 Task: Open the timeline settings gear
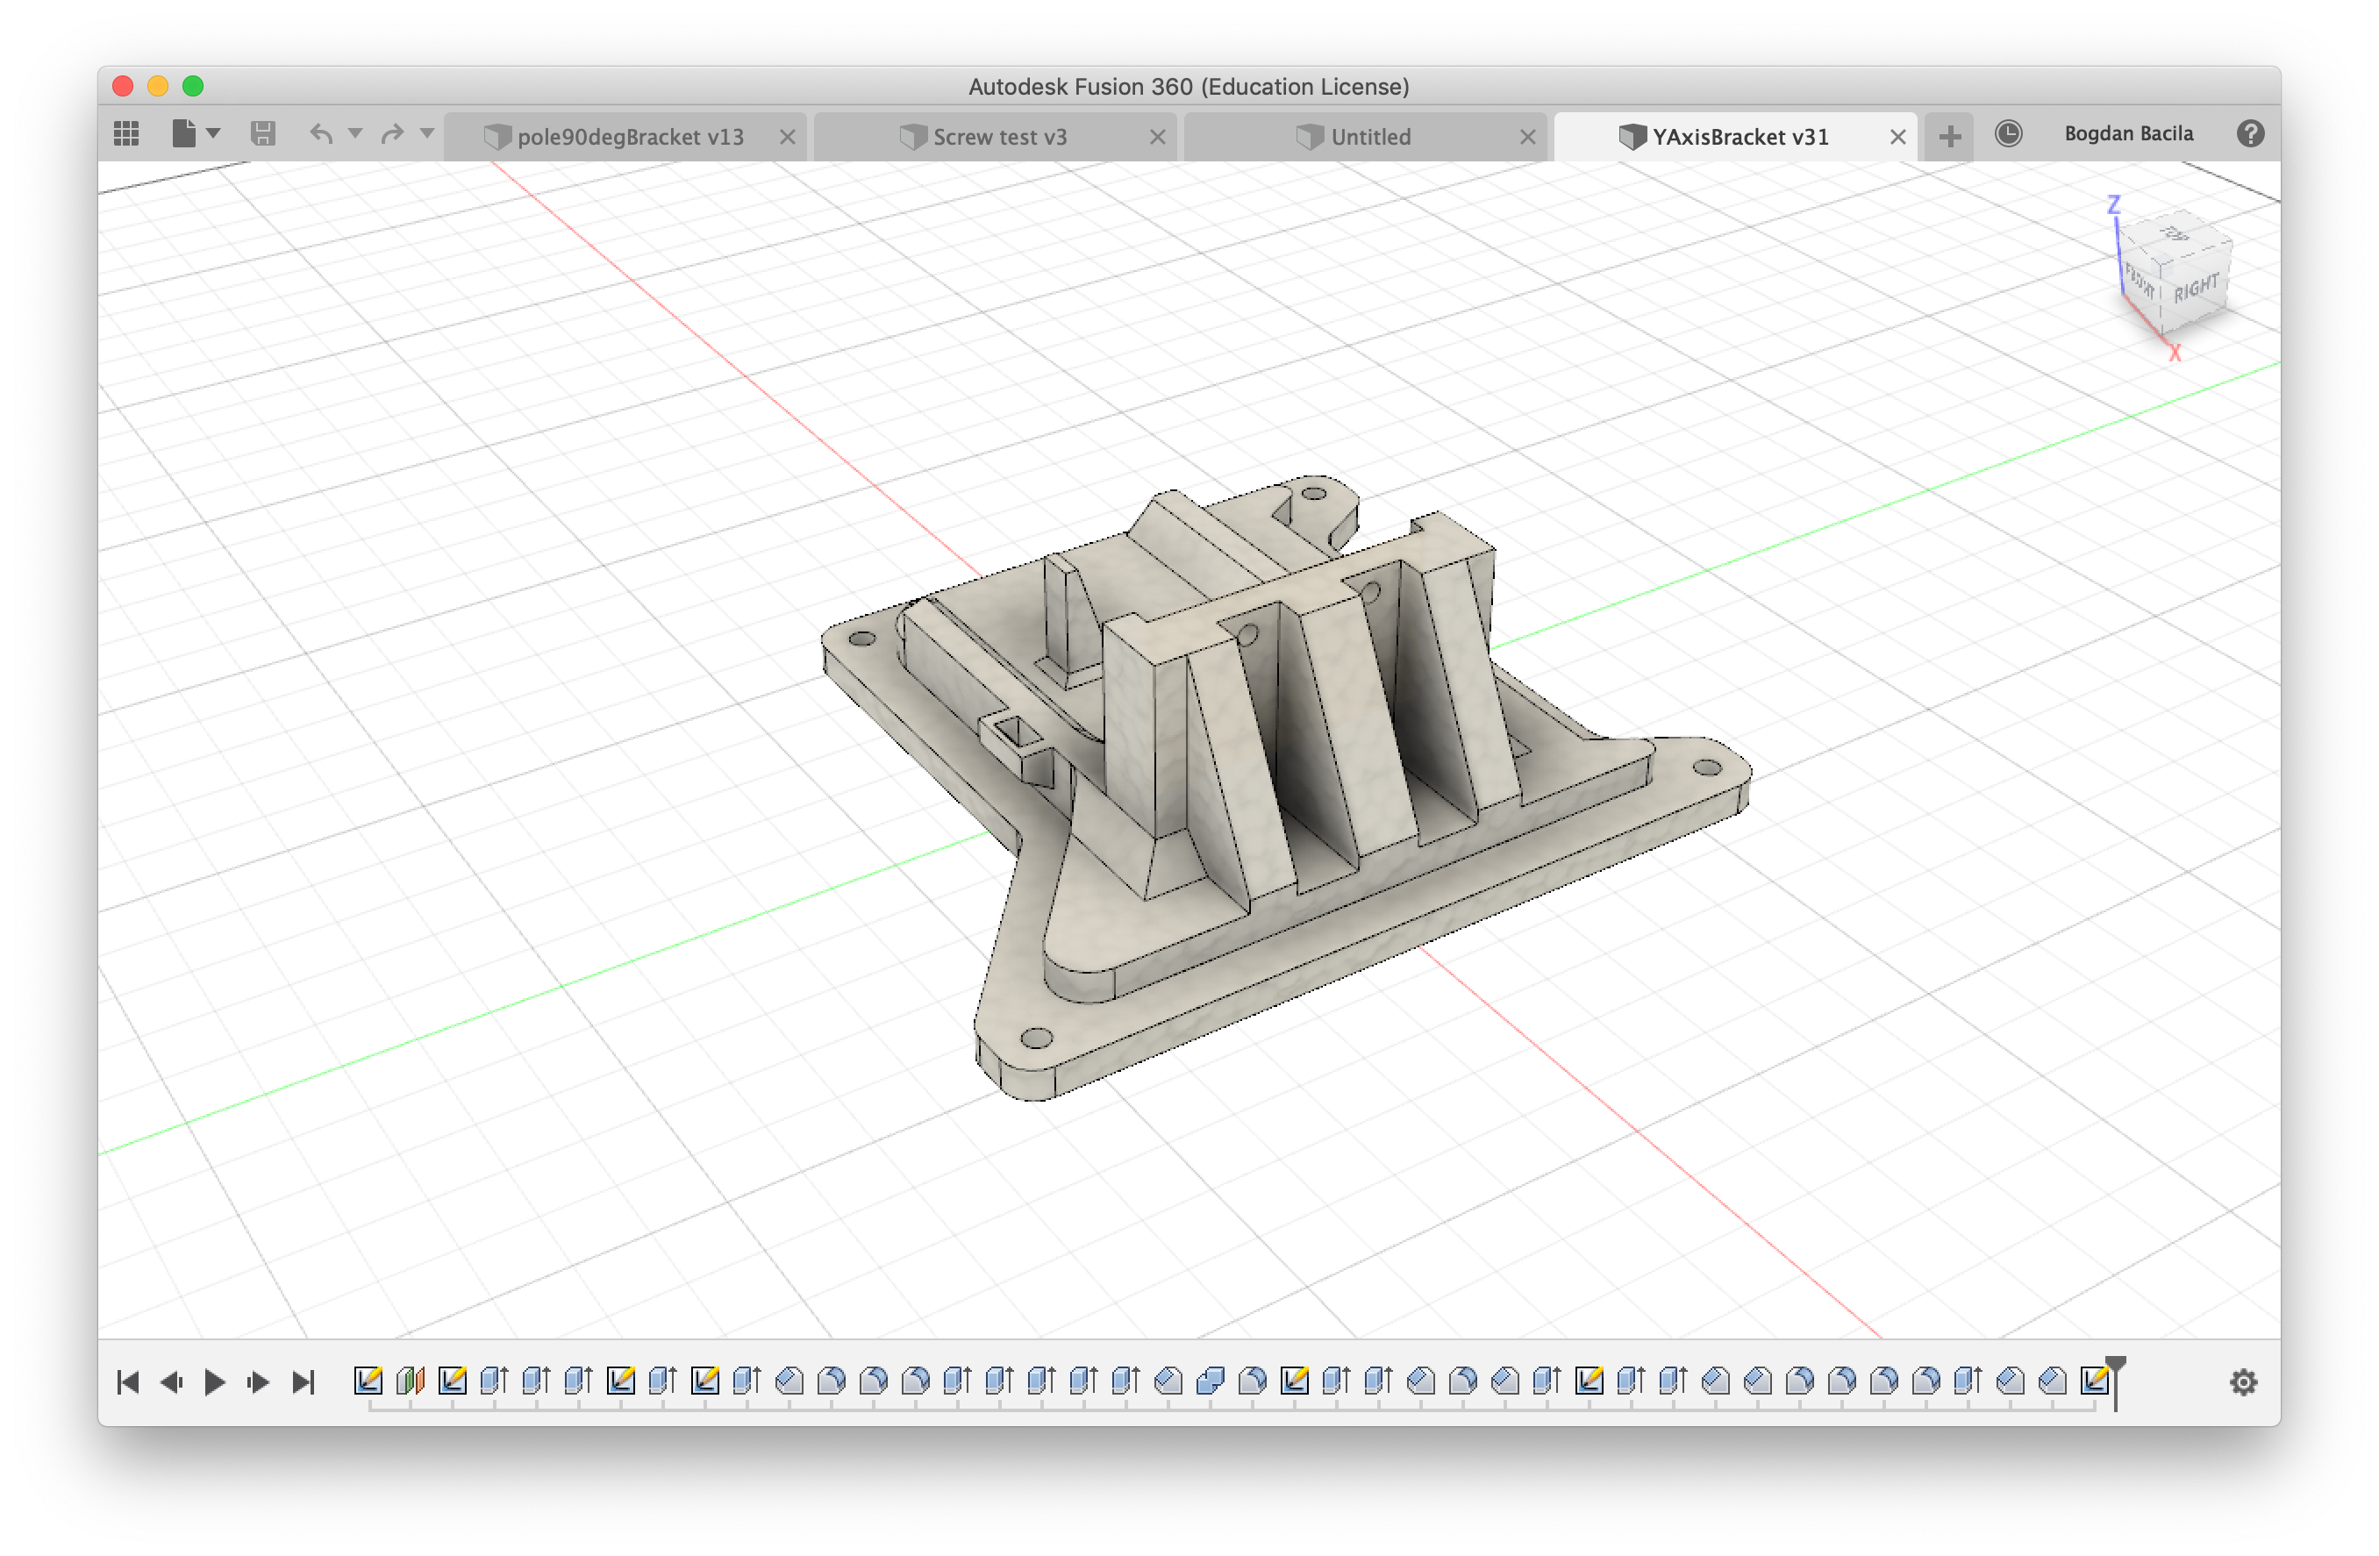2243,1382
